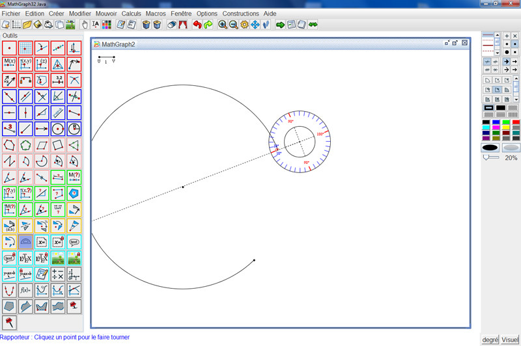Viewport: 521px width, 346px height.
Task: Click the eraser icon in toolbar
Action: point(172,25)
